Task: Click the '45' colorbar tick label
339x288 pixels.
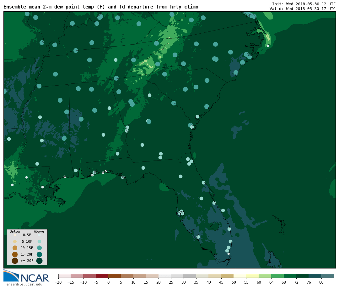Action: 221,282
